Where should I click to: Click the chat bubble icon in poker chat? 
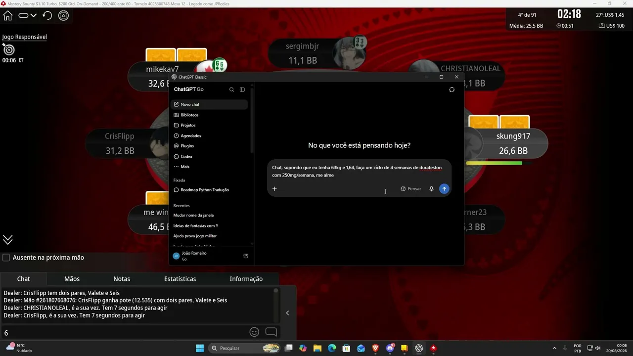(x=271, y=332)
